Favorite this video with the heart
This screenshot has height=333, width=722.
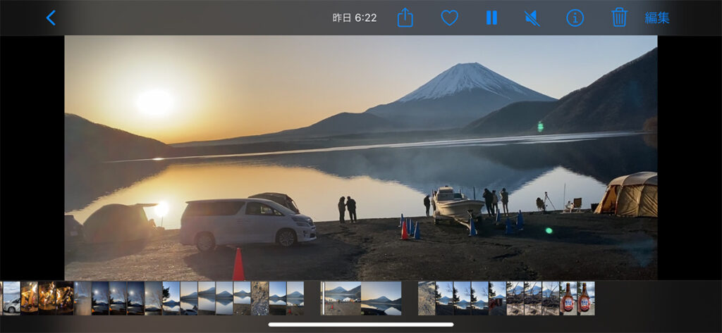[x=449, y=18]
